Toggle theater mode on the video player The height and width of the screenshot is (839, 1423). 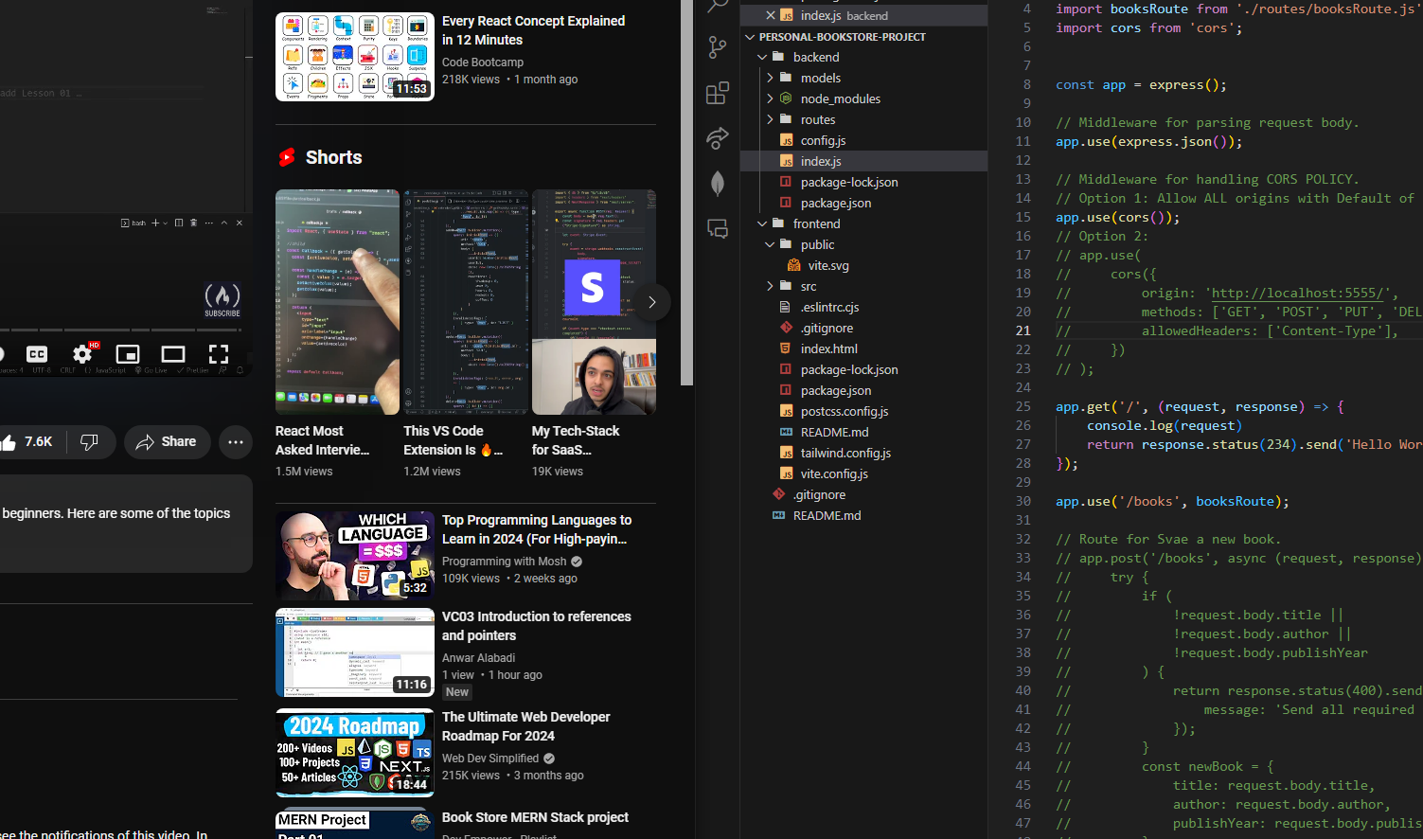(173, 354)
